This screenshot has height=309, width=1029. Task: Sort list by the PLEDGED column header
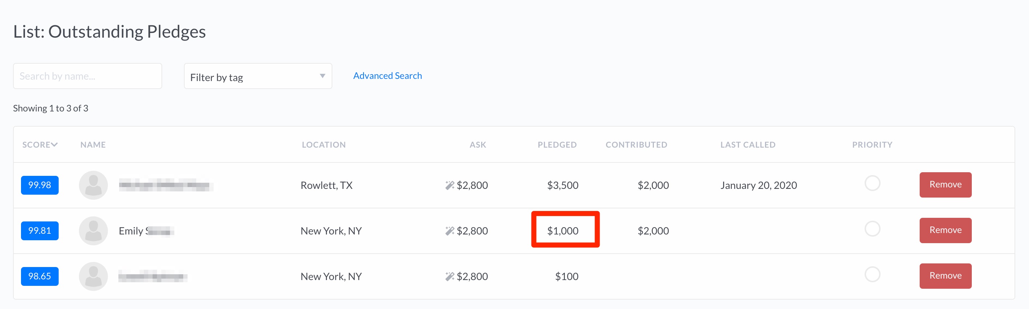point(557,144)
